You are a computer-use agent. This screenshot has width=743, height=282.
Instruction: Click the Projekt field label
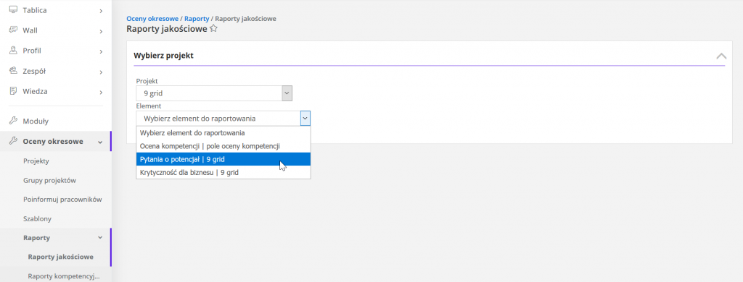(147, 81)
